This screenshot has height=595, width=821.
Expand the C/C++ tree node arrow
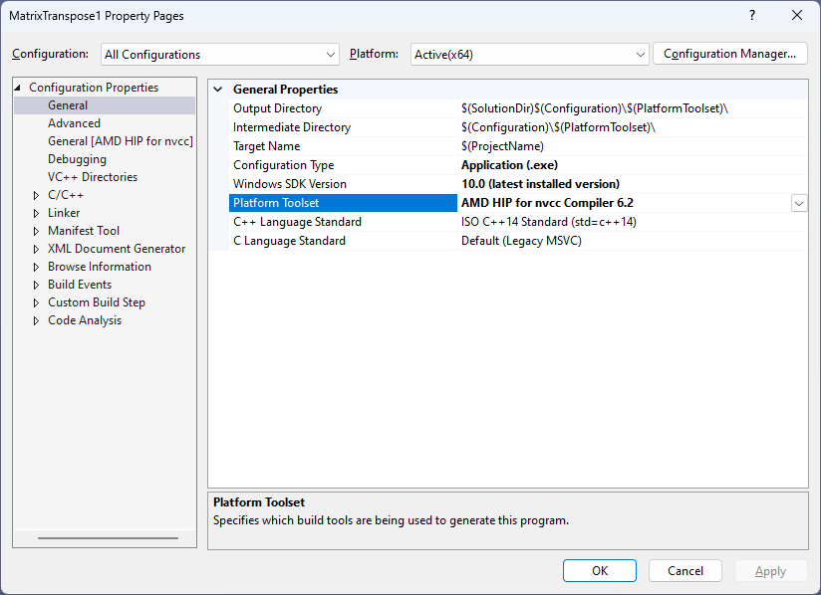[x=36, y=195]
